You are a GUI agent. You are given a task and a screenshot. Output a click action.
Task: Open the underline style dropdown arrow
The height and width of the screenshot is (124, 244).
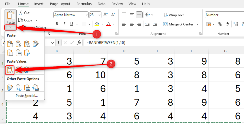77,24
